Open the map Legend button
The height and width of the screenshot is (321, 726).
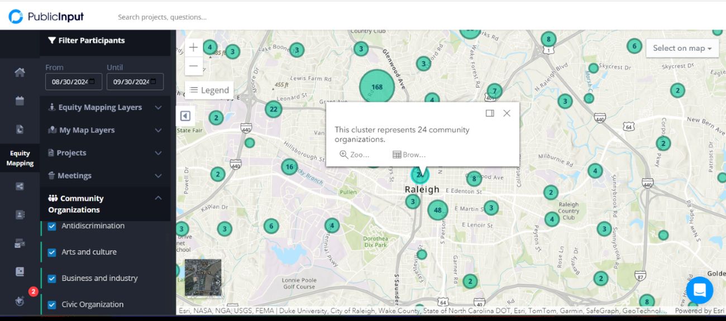point(209,90)
